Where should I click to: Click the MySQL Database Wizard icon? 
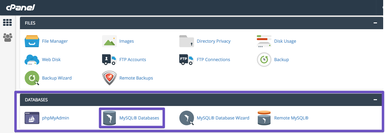[187, 118]
